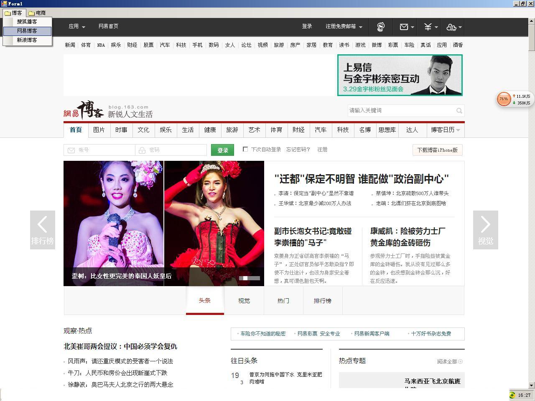Screen dimensions: 535x401
Task: Select the 旅游 navigation tab
Action: click(232, 130)
